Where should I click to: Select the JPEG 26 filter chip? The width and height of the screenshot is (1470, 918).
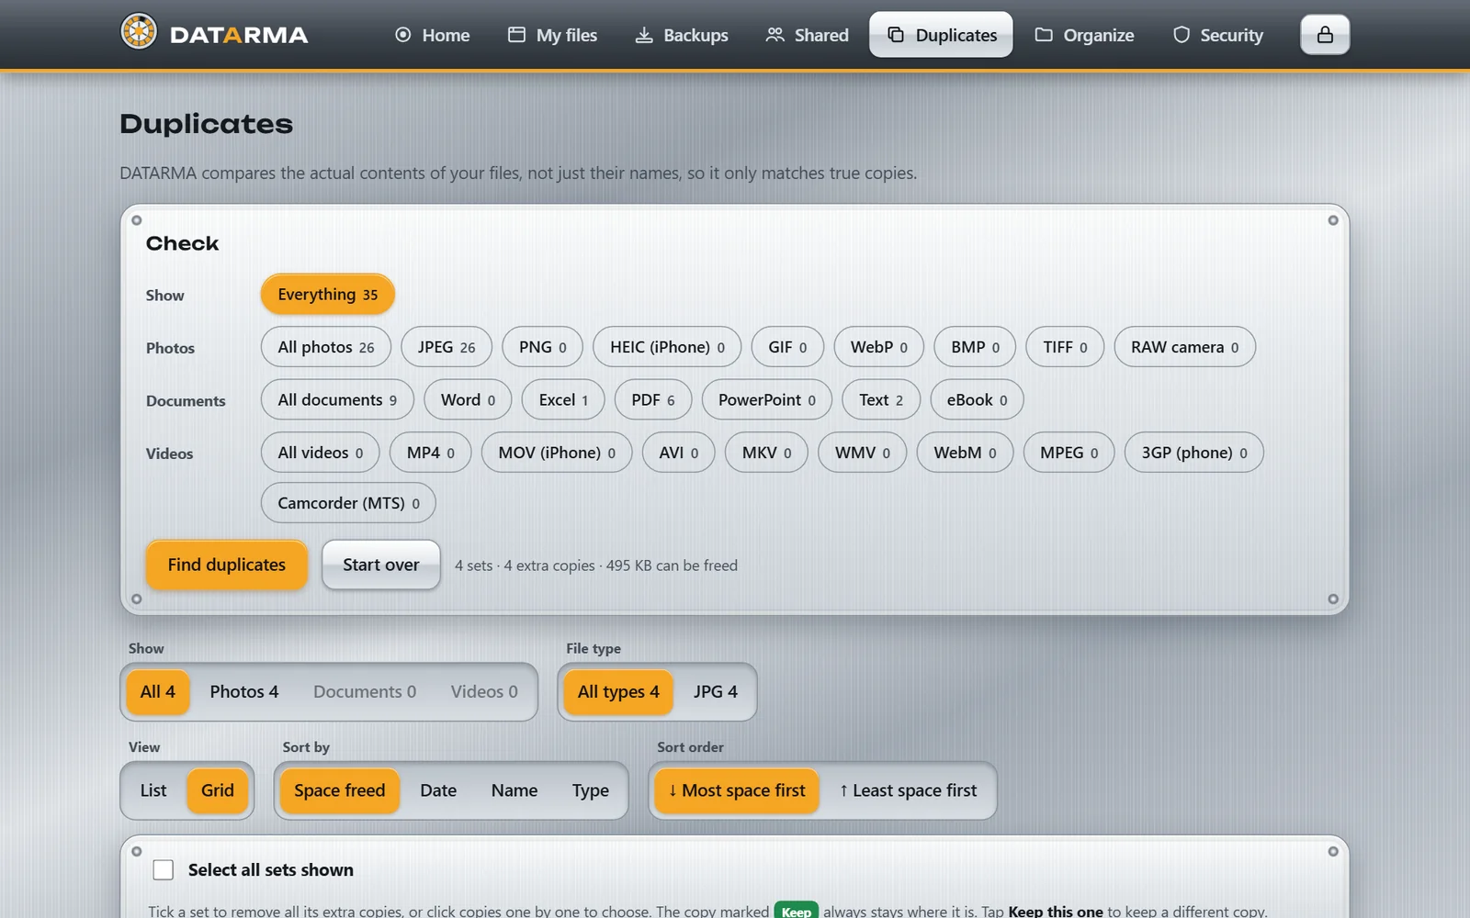point(447,347)
